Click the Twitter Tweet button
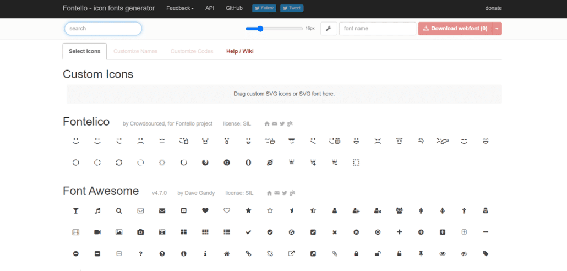567x271 pixels. [292, 8]
